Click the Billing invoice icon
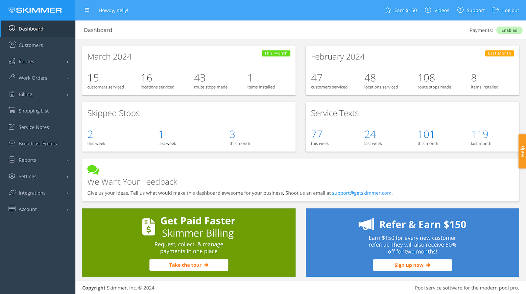Image resolution: width=526 pixels, height=294 pixels. tap(12, 94)
